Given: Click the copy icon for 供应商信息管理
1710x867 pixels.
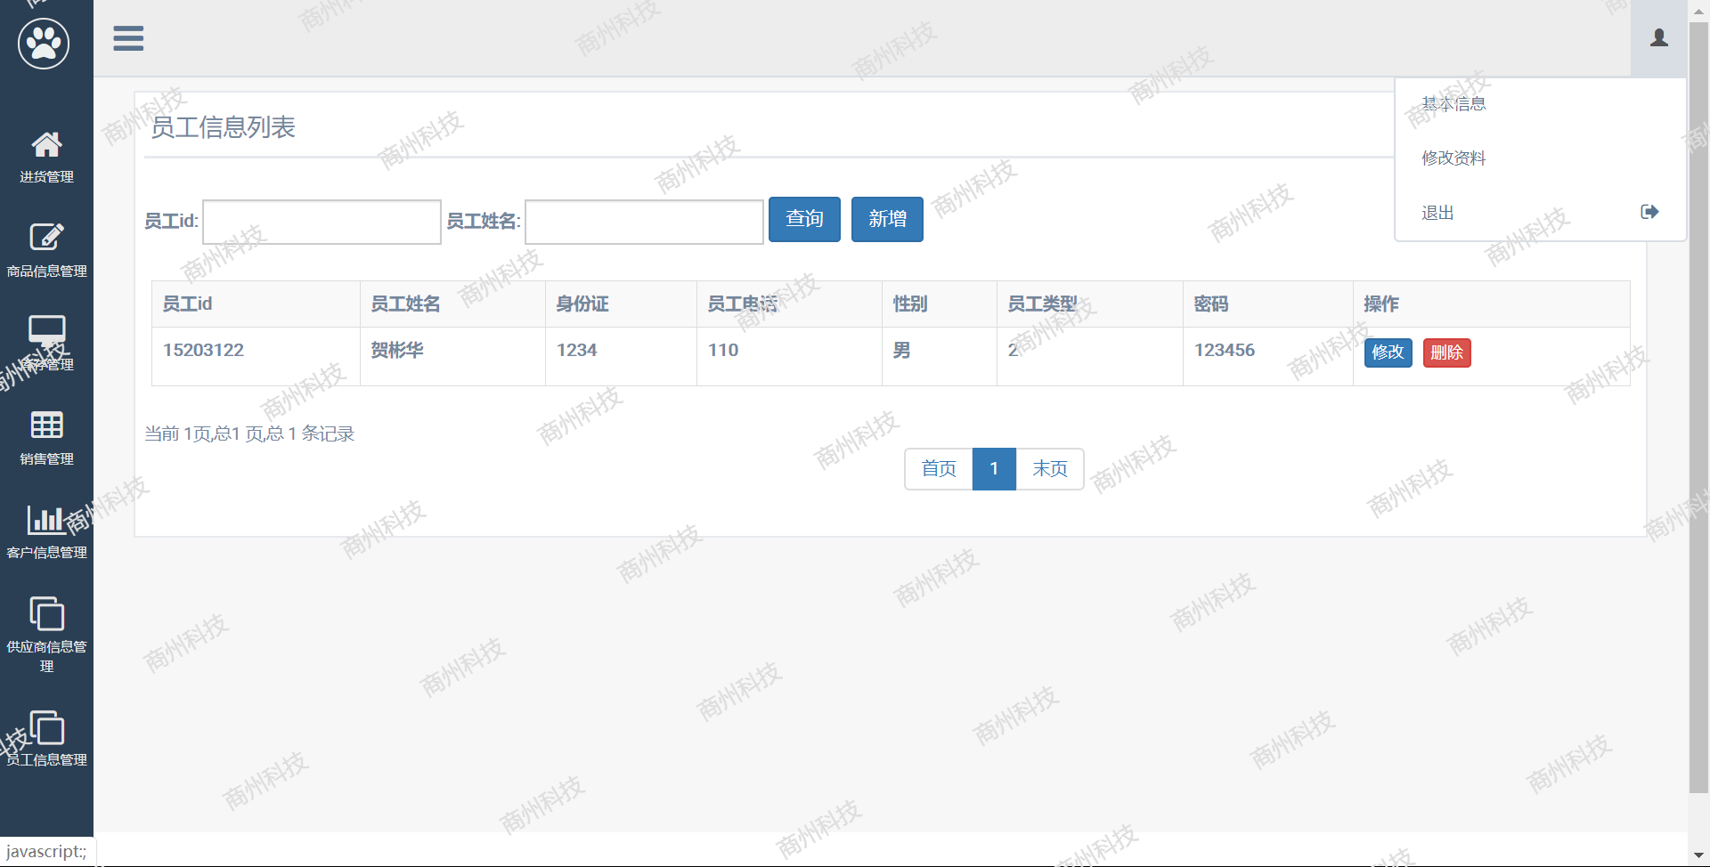Looking at the screenshot, I should click(x=46, y=613).
